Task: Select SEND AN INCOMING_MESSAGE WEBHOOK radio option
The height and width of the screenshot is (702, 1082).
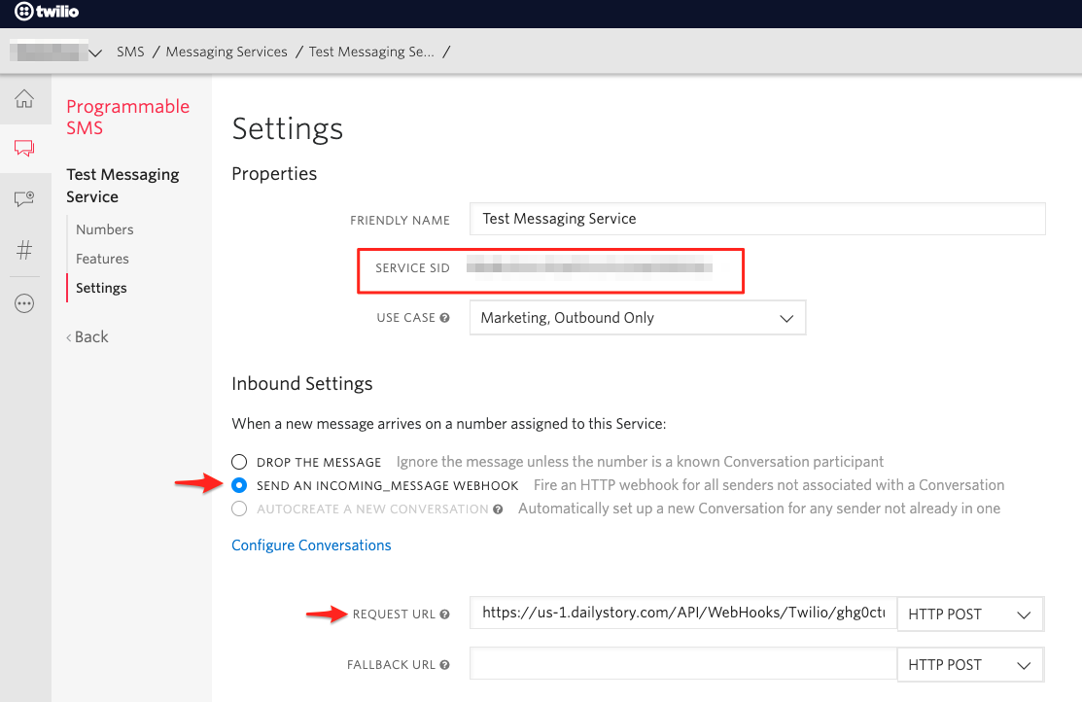Action: tap(239, 485)
